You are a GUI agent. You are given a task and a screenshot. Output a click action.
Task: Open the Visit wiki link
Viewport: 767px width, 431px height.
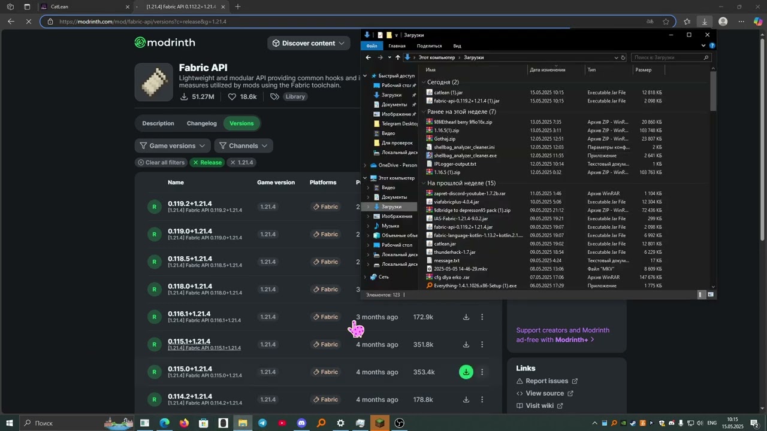pos(540,406)
